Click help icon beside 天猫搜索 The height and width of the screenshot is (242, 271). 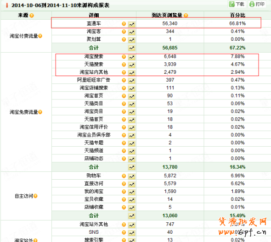(124, 65)
